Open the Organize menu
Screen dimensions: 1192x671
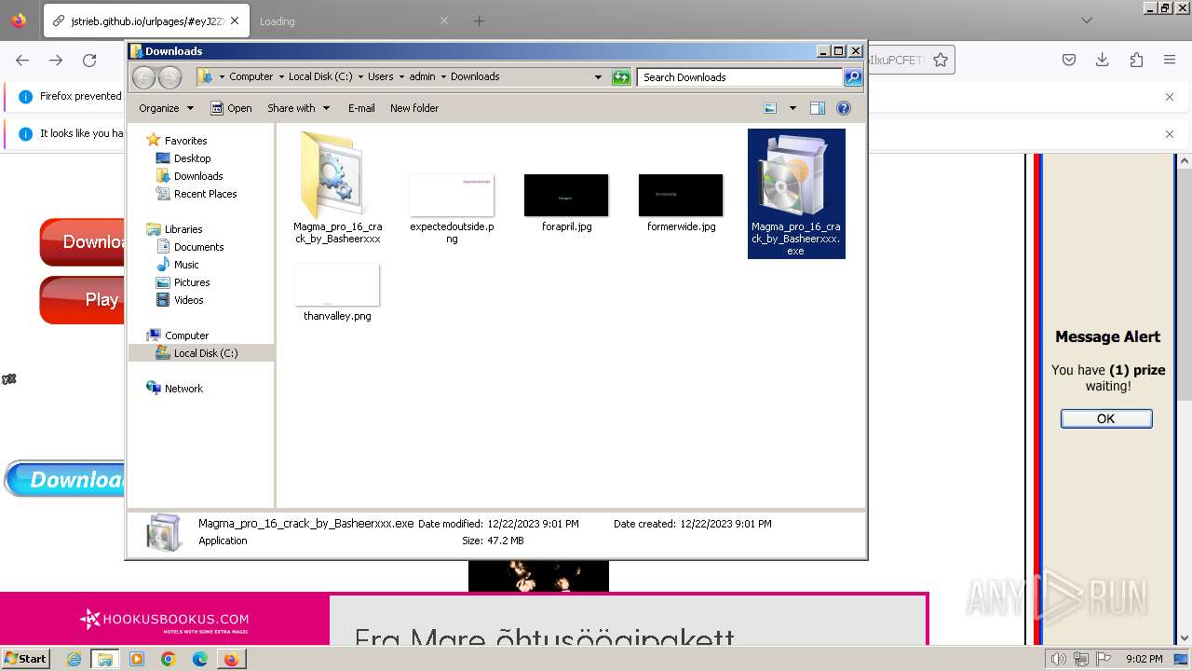pyautogui.click(x=166, y=108)
